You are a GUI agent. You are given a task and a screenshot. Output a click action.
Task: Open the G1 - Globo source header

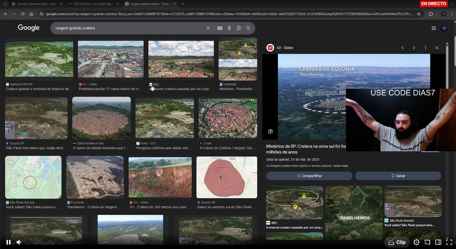coord(280,48)
